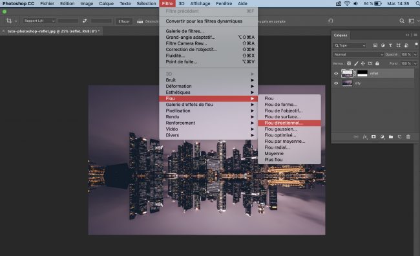This screenshot has width=420, height=256.
Task: Switch to tuto-photoshop-reflet.jpg document tab
Action: tap(53, 31)
